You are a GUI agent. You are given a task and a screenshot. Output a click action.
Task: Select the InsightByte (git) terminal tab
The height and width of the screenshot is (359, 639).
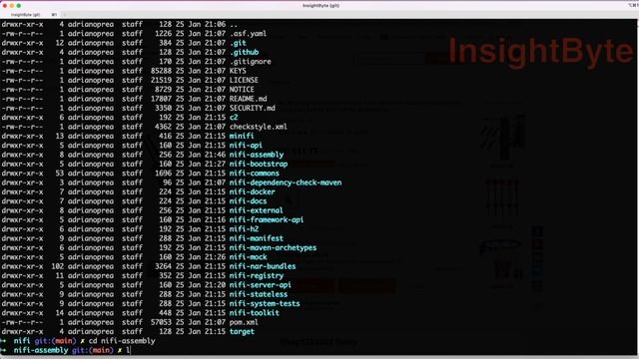point(25,15)
